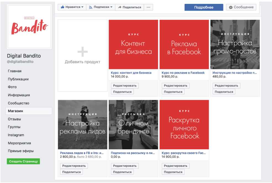Screen dimensions: 272x183
Task: Click Редактировать under Реклама лидов product
Action: [x=74, y=166]
